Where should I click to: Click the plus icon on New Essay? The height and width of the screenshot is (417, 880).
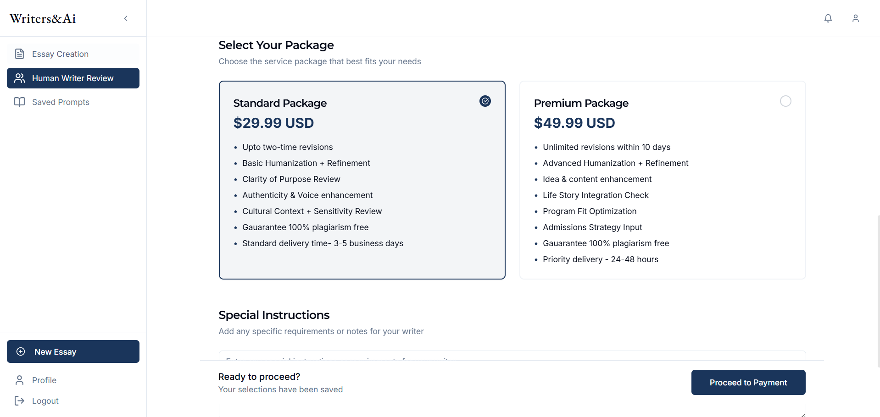[21, 351]
